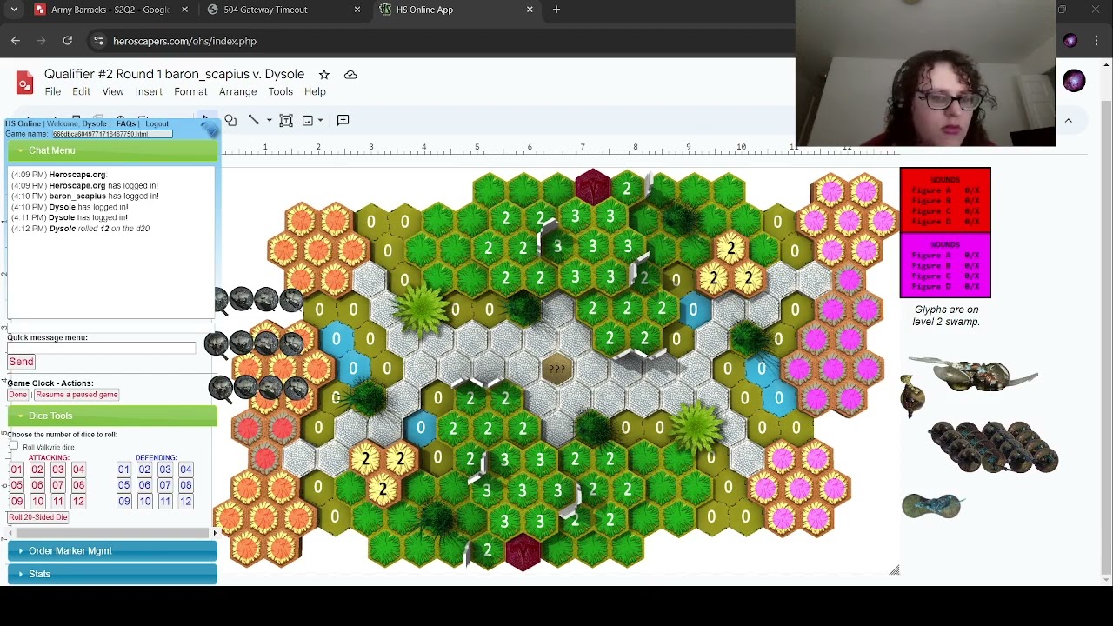Click the red Wounds box
Image resolution: width=1113 pixels, height=626 pixels.
945,200
